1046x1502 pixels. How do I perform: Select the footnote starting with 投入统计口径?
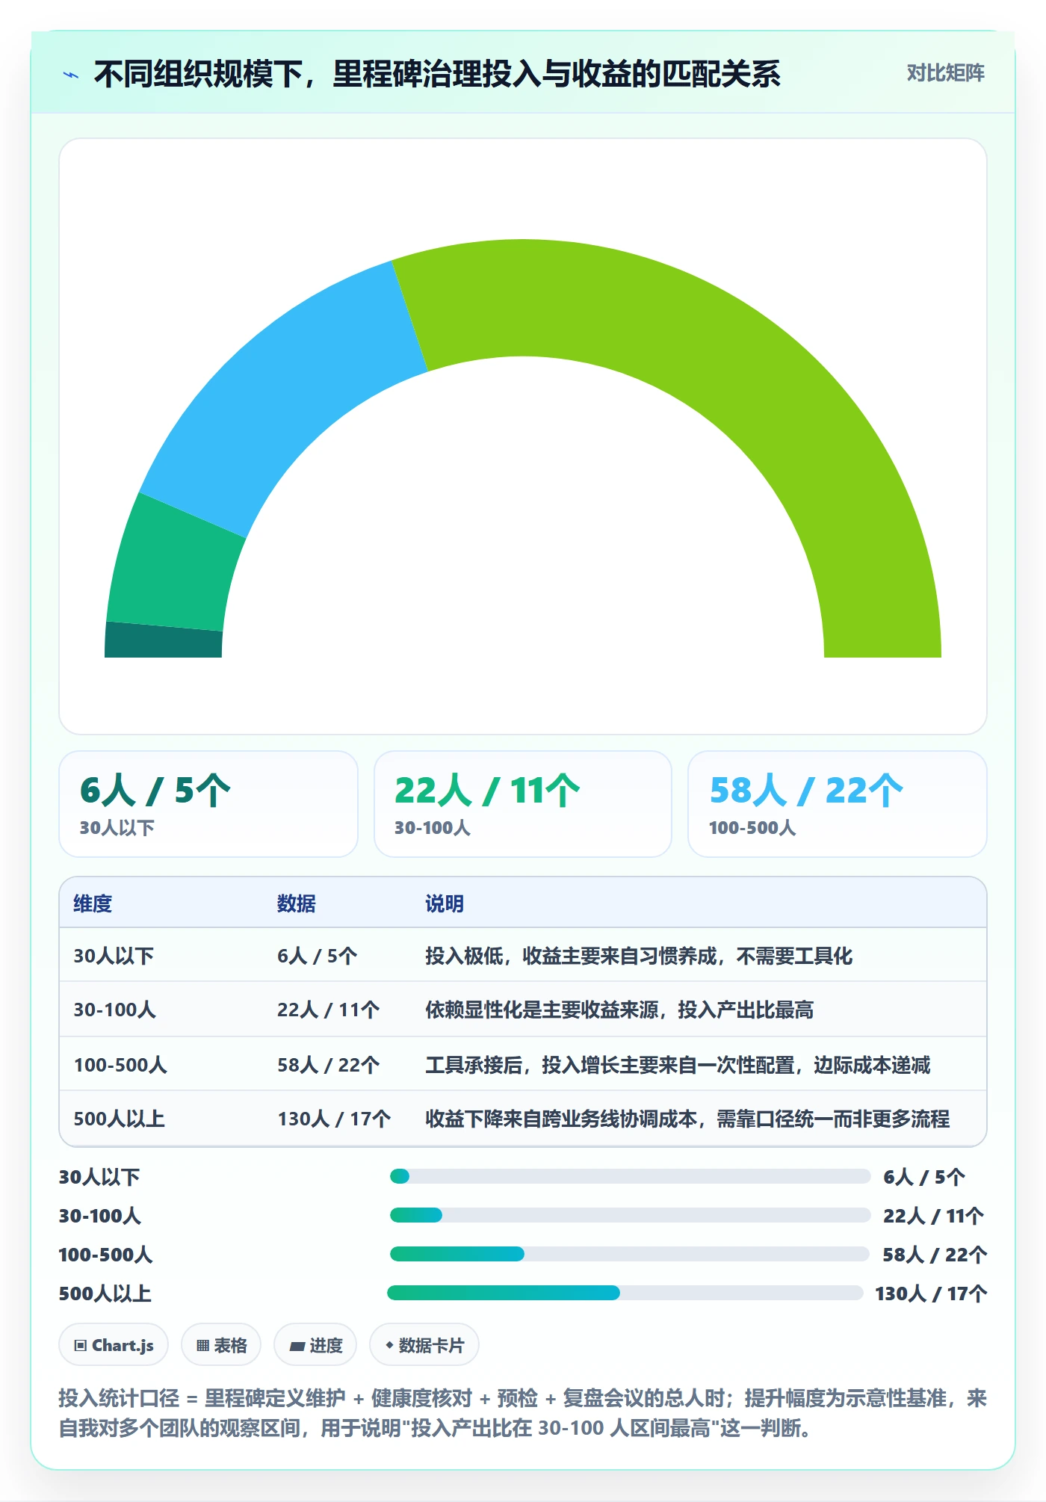pos(523,1413)
